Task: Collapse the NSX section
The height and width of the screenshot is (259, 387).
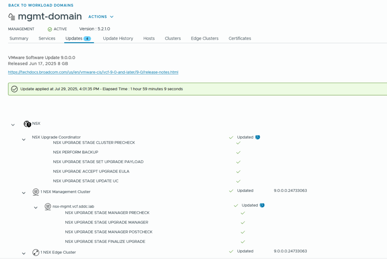Action: [13, 125]
